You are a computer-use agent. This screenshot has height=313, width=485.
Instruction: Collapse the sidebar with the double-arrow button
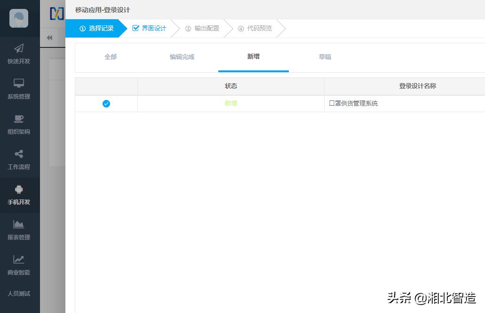tap(50, 37)
